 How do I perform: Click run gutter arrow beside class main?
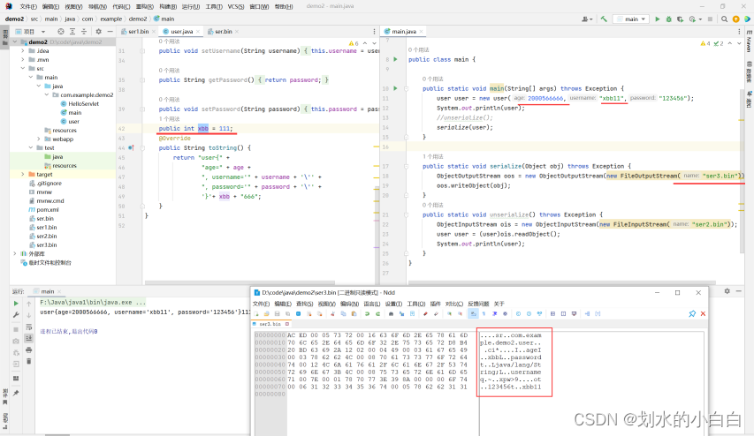395,59
